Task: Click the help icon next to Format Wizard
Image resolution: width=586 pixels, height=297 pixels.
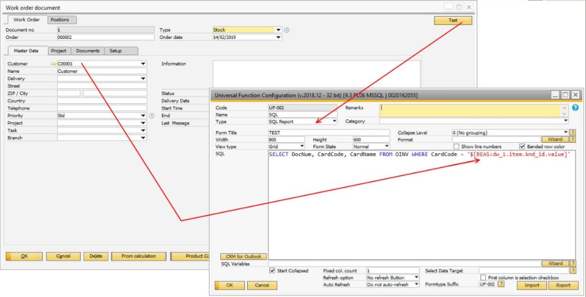Action: (x=572, y=139)
